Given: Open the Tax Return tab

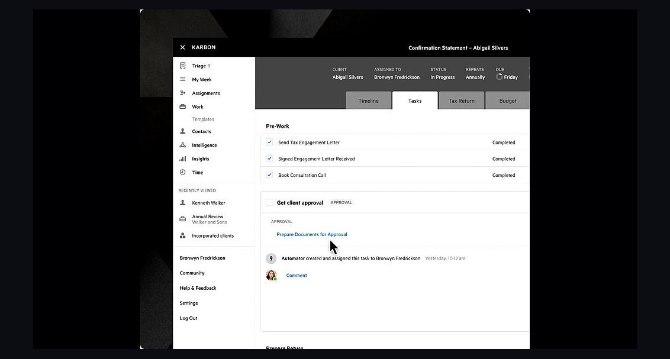Looking at the screenshot, I should pyautogui.click(x=462, y=101).
